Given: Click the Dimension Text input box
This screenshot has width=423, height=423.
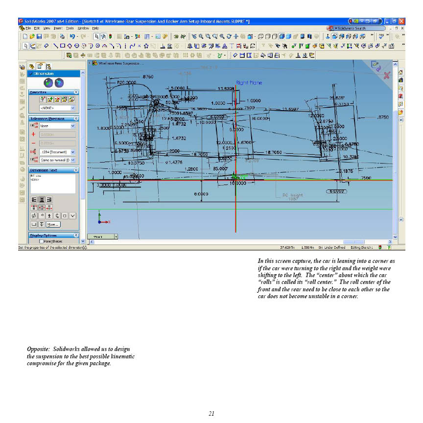Looking at the screenshot, I should tap(52, 183).
